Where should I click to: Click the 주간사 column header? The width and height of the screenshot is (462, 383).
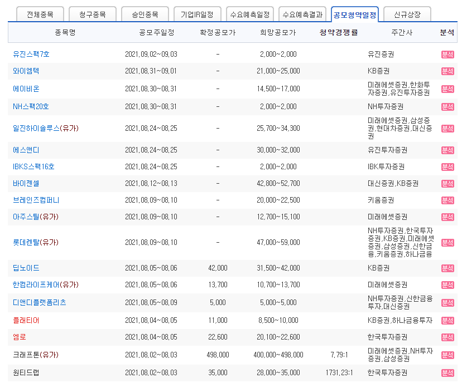402,32
